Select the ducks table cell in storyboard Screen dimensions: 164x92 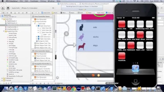tap(95, 37)
